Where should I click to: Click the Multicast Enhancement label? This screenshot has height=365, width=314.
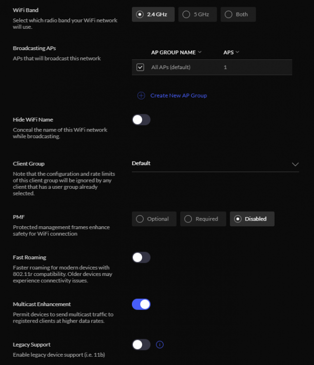[x=42, y=304]
